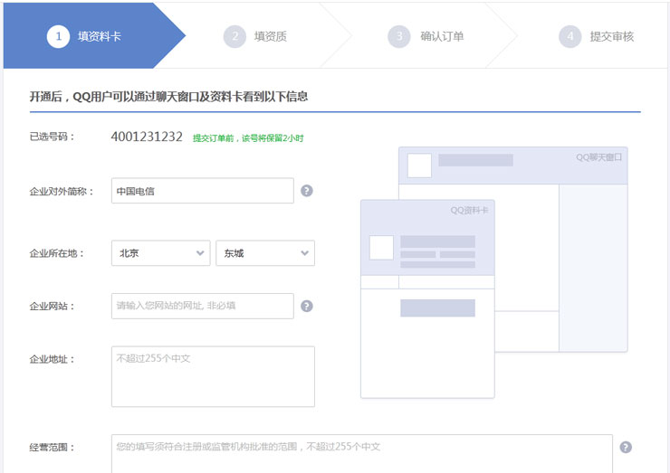This screenshot has width=670, height=473.
Task: Click the selected number 4001231232
Action: pos(147,137)
